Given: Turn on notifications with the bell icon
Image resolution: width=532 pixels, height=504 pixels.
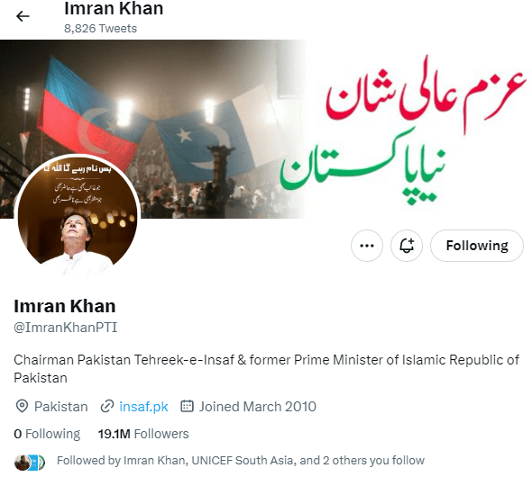Looking at the screenshot, I should click(407, 246).
